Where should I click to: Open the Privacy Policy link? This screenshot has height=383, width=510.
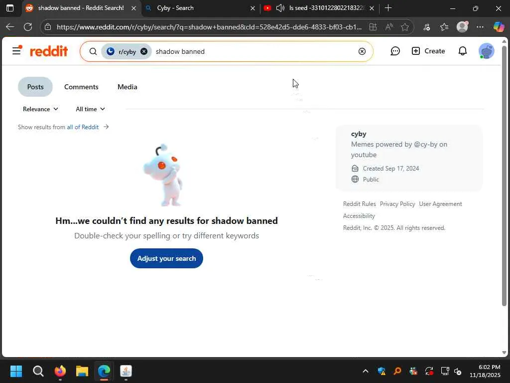(x=397, y=204)
